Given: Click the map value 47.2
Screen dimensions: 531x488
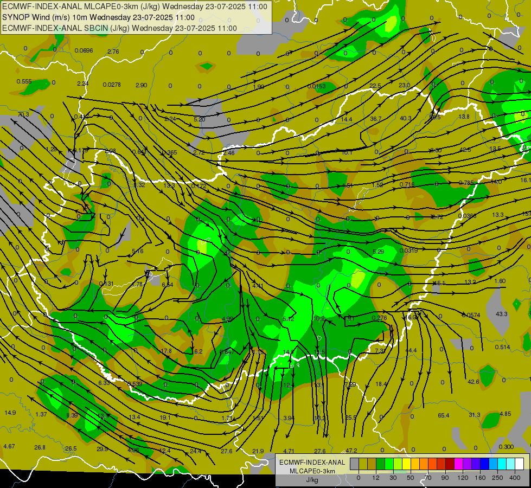Looking at the screenshot, I should (x=351, y=451).
